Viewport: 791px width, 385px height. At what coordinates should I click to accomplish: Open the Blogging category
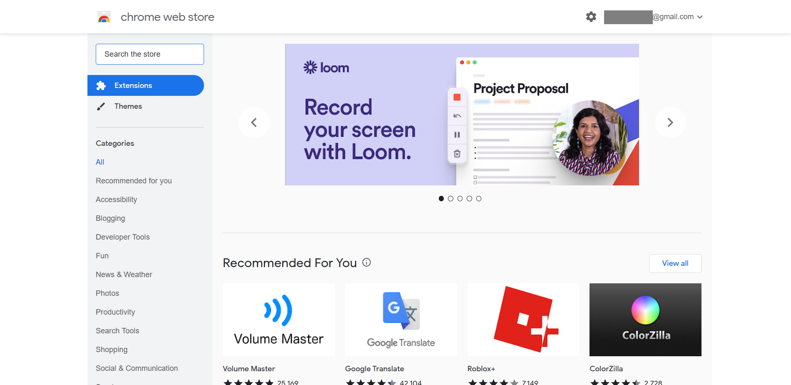click(110, 218)
